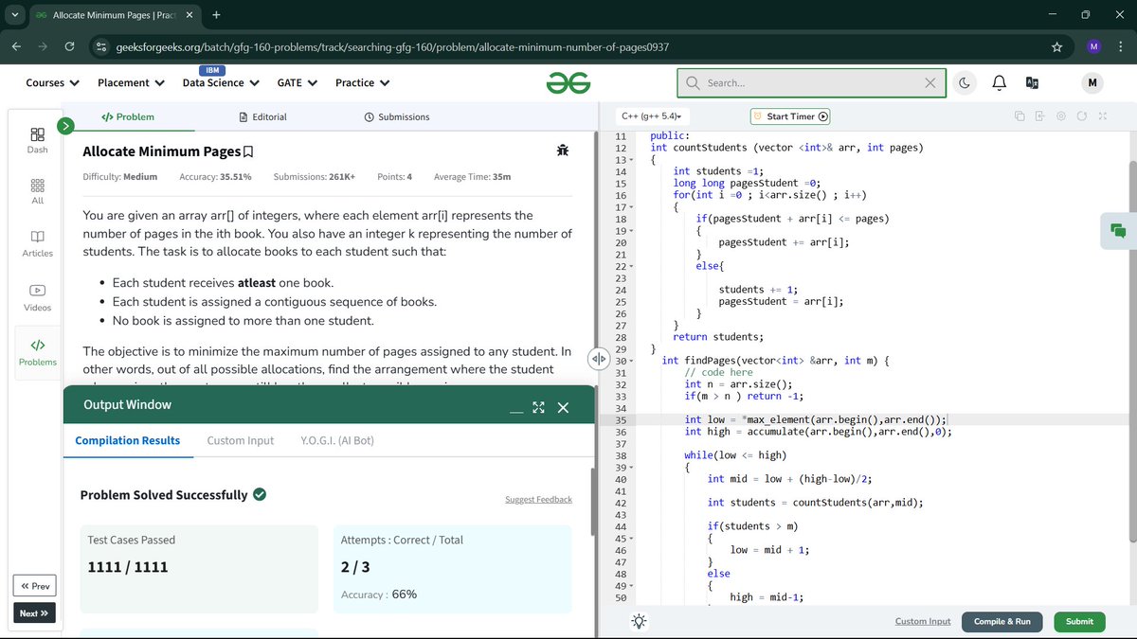Collapse code fold arrow at line 30
The width and height of the screenshot is (1137, 639).
click(632, 361)
